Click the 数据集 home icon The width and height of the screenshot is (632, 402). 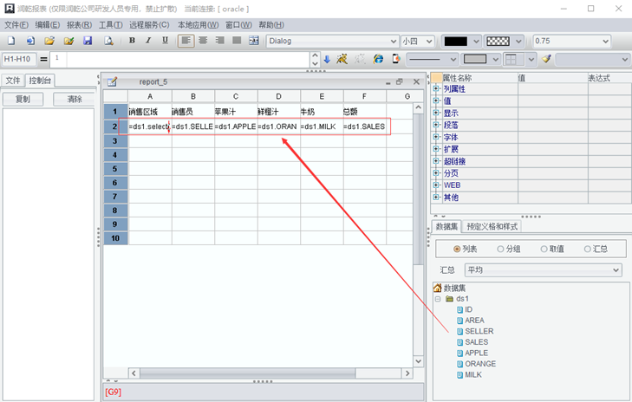[437, 288]
